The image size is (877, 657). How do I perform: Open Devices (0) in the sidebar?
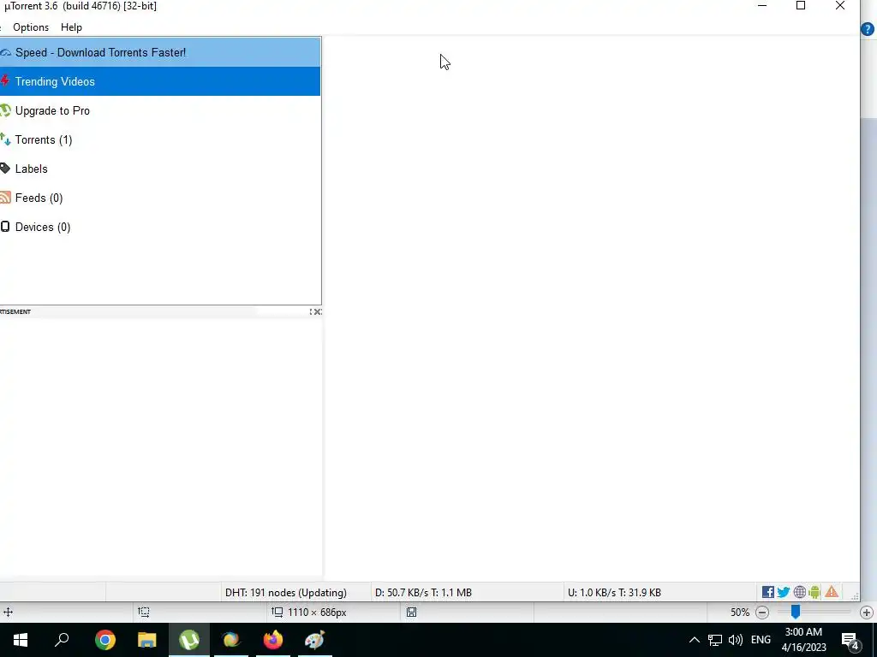click(160, 227)
